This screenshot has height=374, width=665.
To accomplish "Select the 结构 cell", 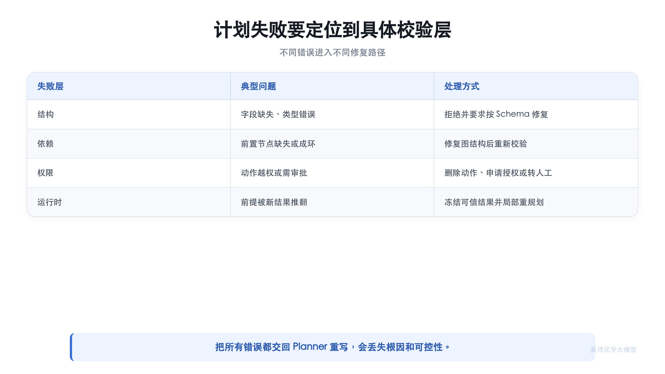I will pyautogui.click(x=129, y=114).
